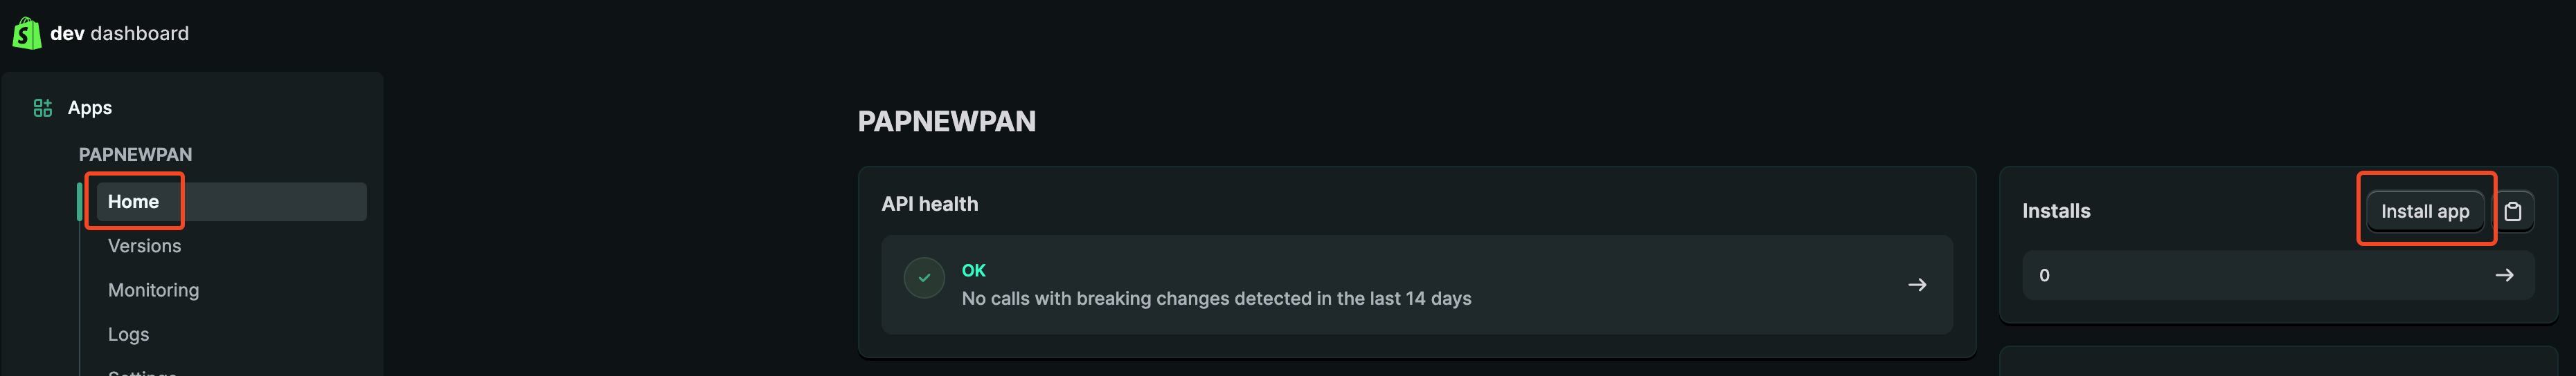Screen dimensions: 2576x376
Task: Click the installs count value 0
Action: [x=2043, y=275]
